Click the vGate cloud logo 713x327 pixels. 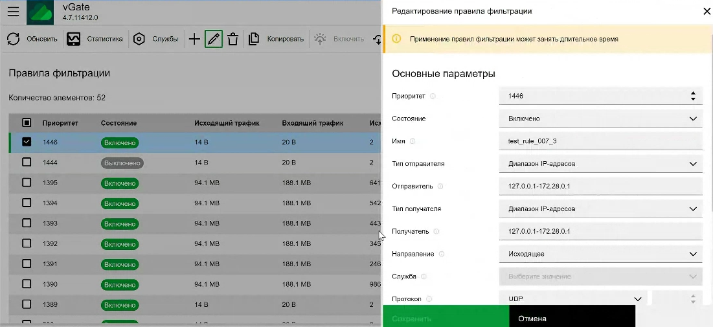(40, 12)
